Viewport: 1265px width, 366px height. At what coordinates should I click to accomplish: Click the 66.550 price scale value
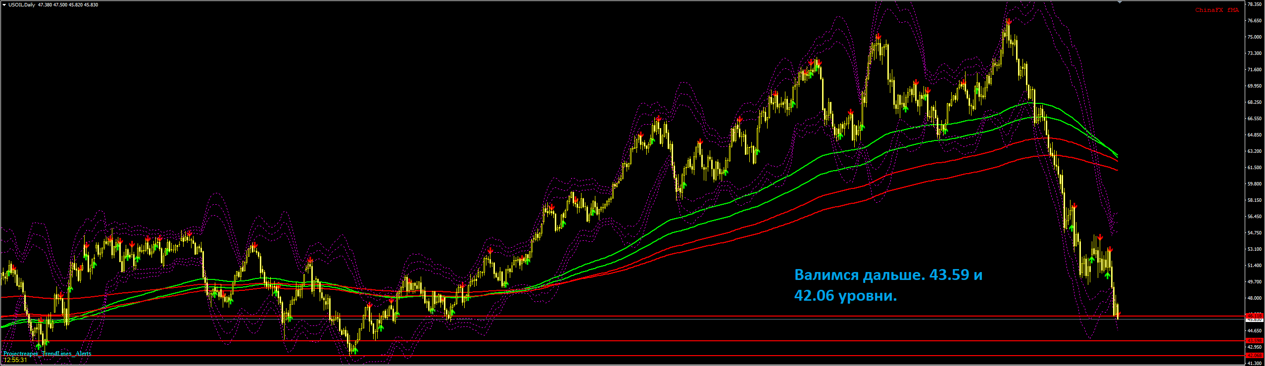[x=1255, y=119]
